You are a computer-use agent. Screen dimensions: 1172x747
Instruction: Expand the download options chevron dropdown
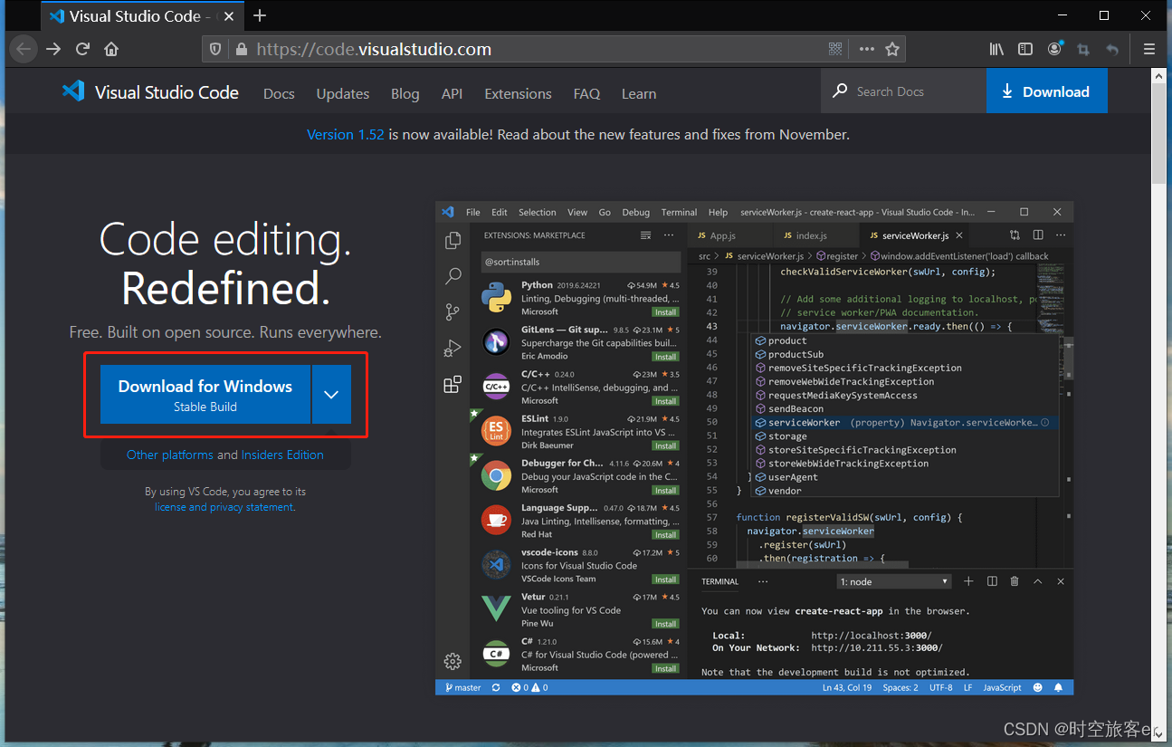point(331,395)
